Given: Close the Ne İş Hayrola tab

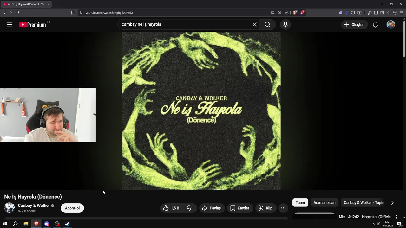Looking at the screenshot, I should tap(49, 4).
